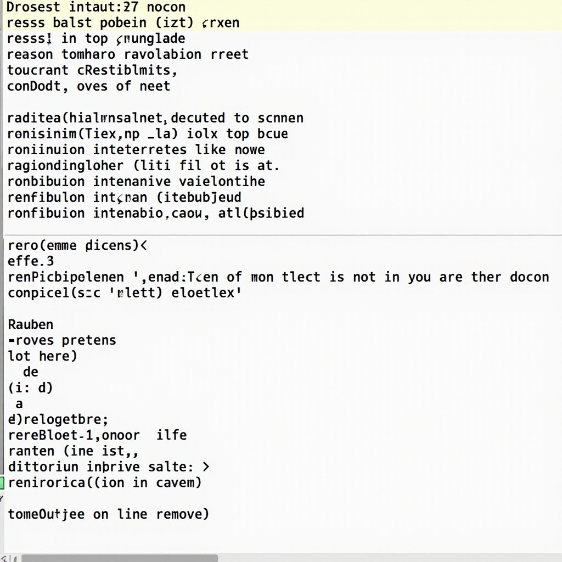Click the line "ronbibuion intenanive vaielontihe"
The height and width of the screenshot is (562, 562).
(136, 182)
